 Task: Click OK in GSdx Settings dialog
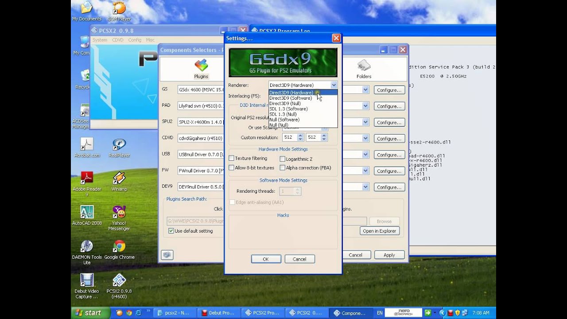pyautogui.click(x=266, y=259)
